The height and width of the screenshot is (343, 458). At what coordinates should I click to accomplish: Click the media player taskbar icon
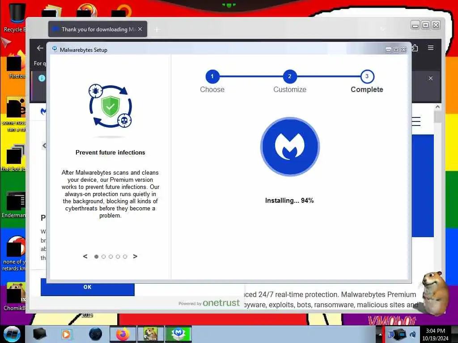pos(66,334)
